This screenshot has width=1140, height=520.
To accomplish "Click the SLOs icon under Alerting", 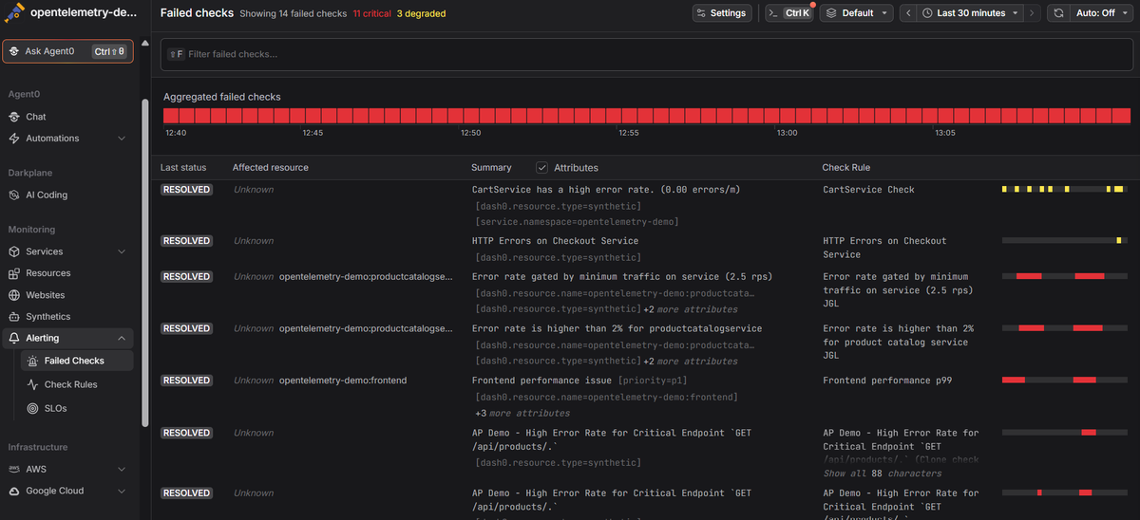I will point(33,408).
